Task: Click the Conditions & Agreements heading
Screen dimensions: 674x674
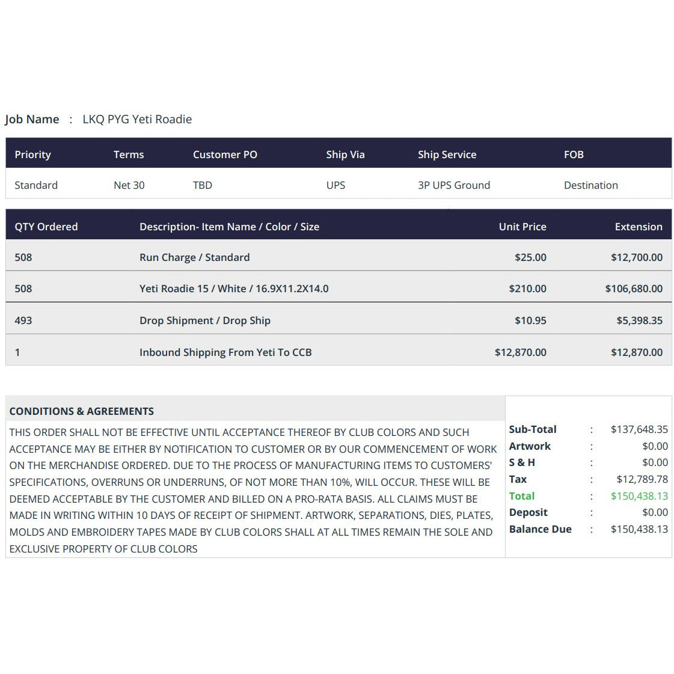Action: pos(81,411)
